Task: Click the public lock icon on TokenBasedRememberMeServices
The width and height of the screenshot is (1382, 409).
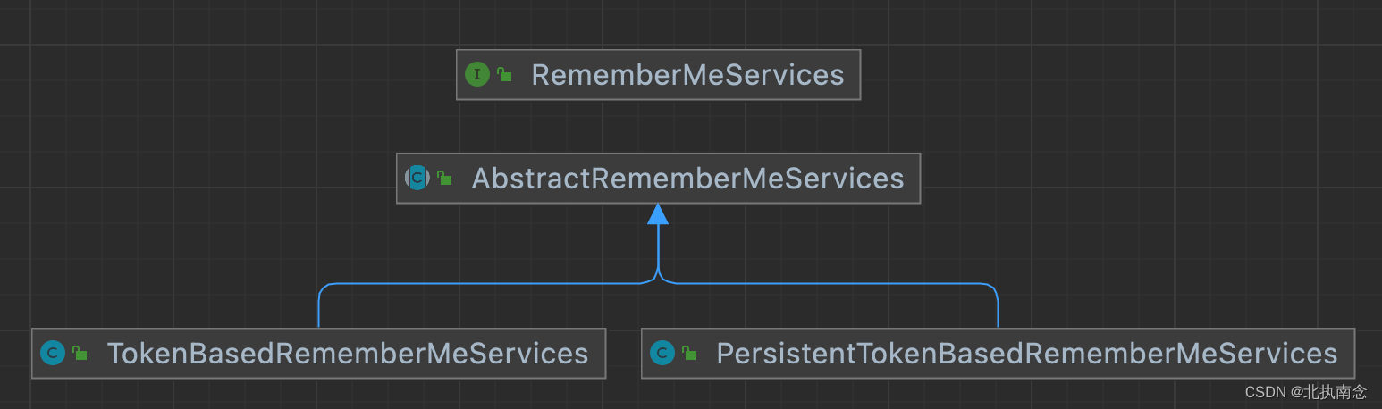Action: coord(80,354)
